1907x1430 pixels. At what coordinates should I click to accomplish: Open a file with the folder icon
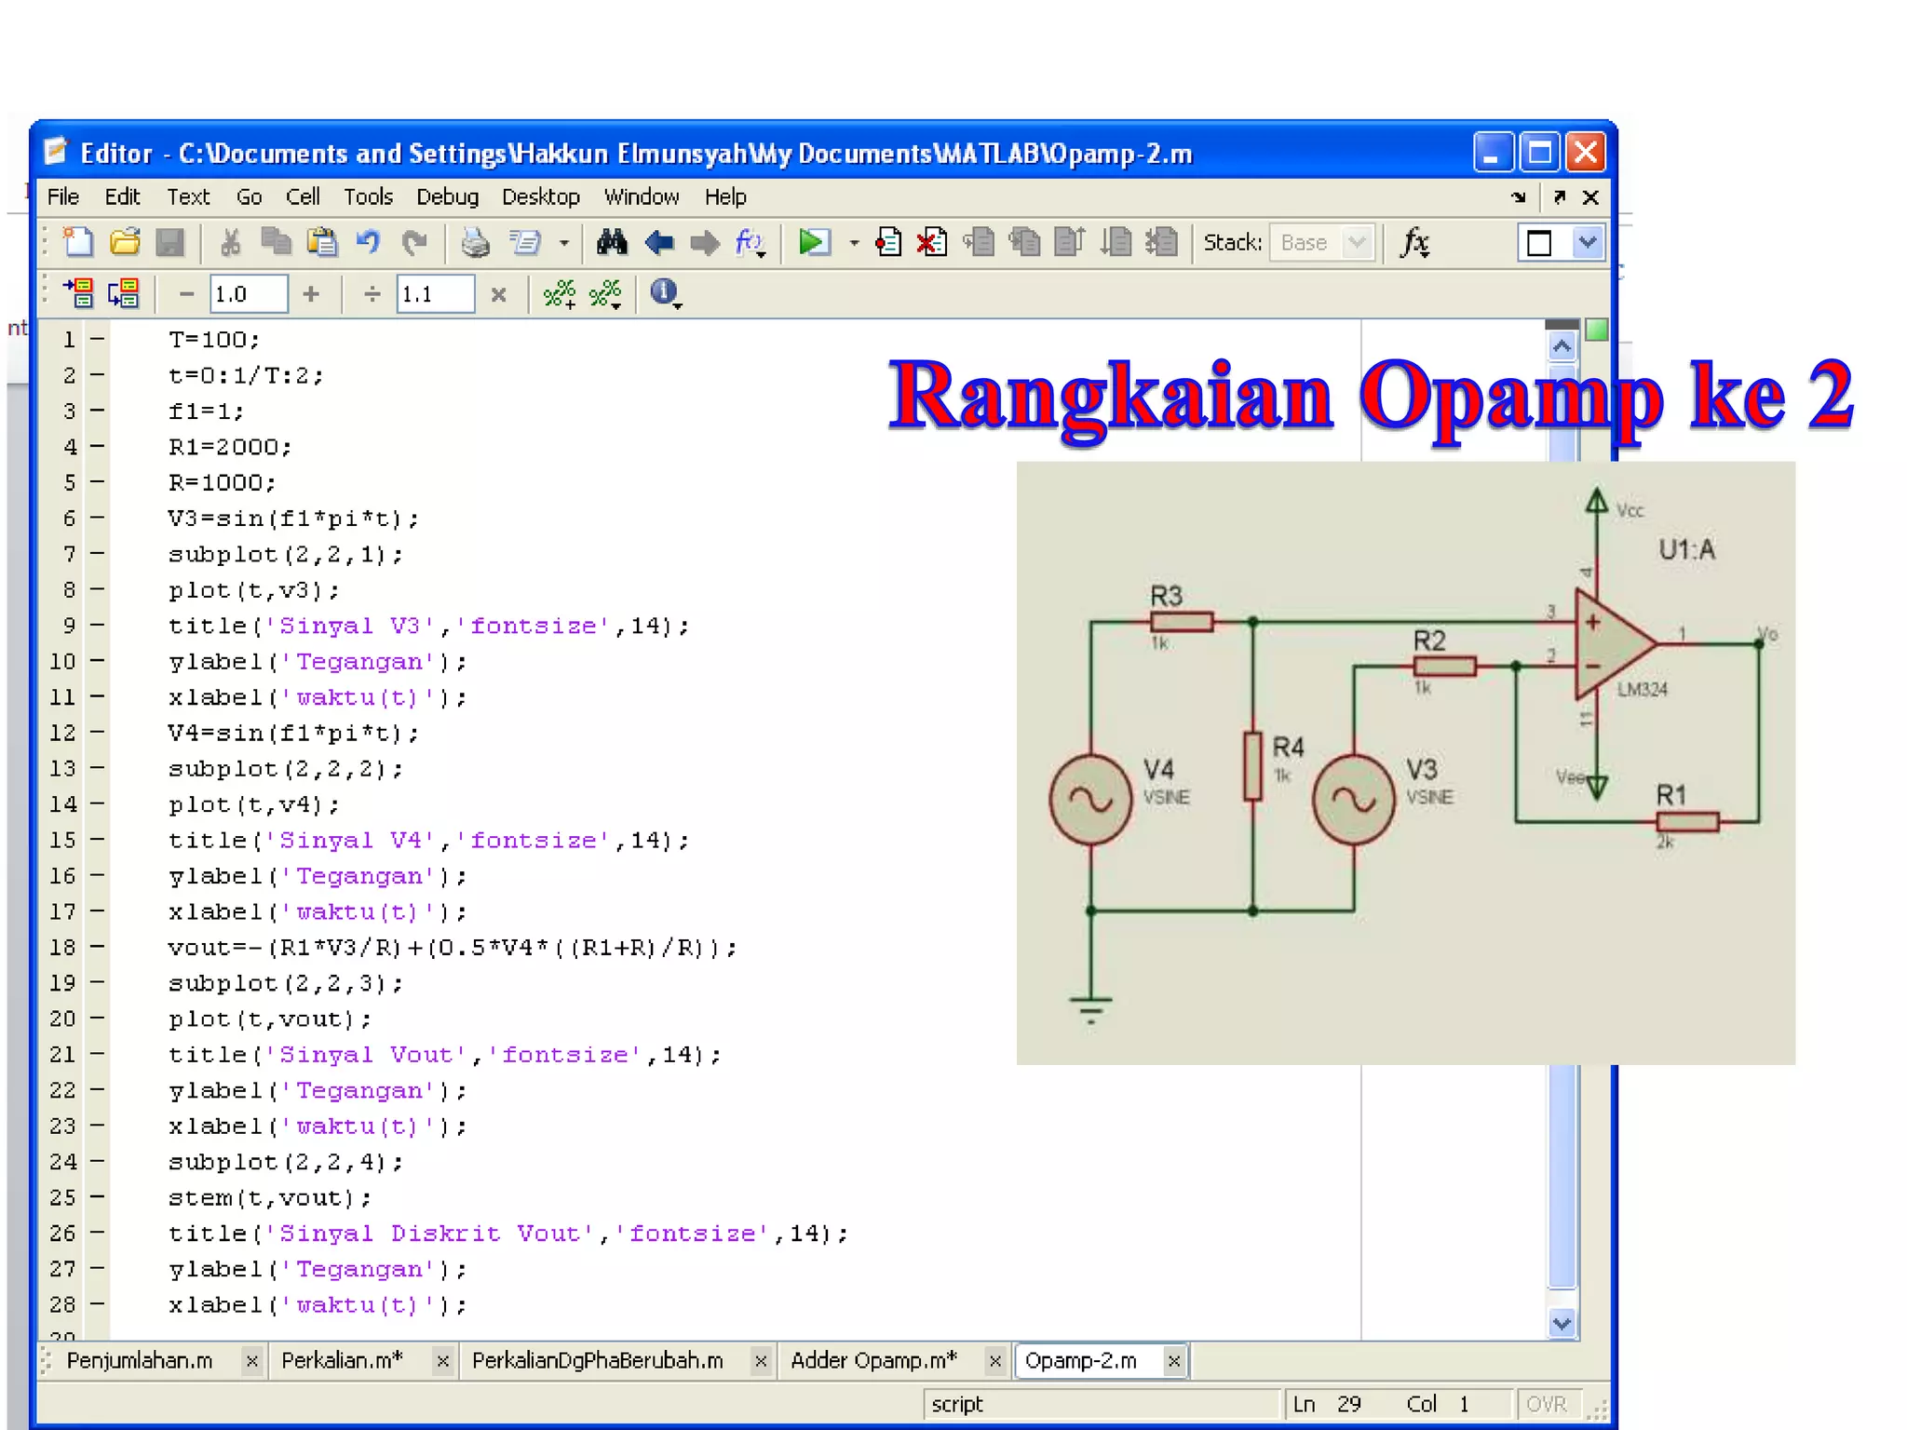pyautogui.click(x=125, y=243)
